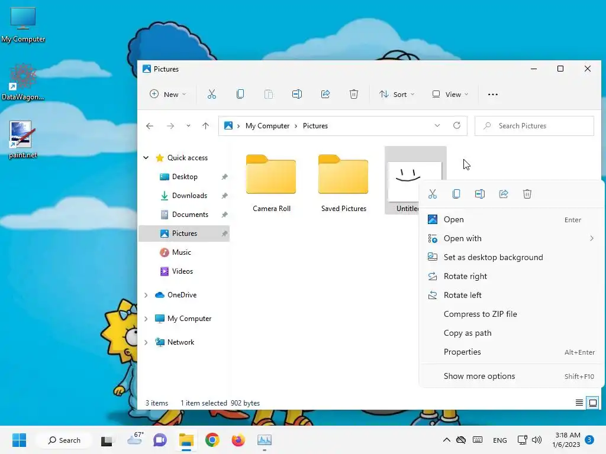Expand My Computer tree node
Image resolution: width=606 pixels, height=454 pixels.
click(146, 319)
